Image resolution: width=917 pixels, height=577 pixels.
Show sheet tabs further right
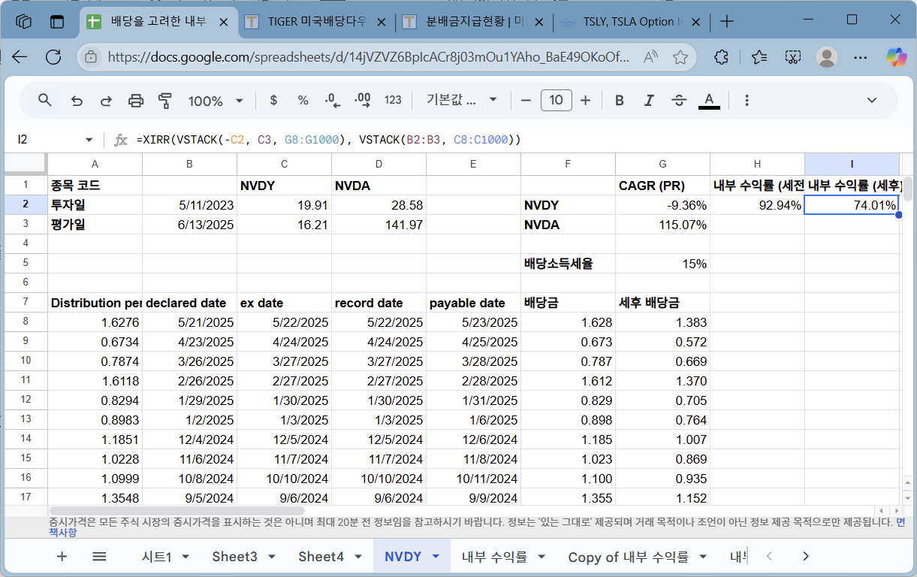pyautogui.click(x=806, y=557)
